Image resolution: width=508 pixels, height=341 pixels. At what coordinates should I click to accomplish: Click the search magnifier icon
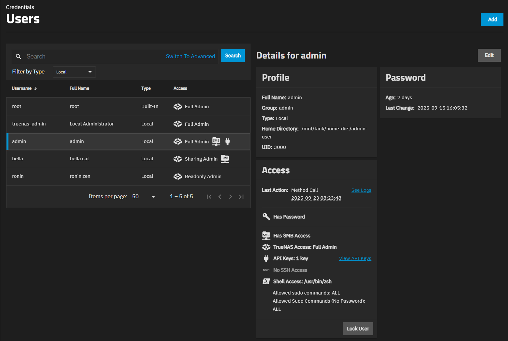19,57
